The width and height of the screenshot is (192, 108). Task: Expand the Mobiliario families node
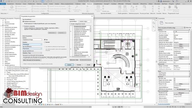pyautogui.click(x=3, y=63)
